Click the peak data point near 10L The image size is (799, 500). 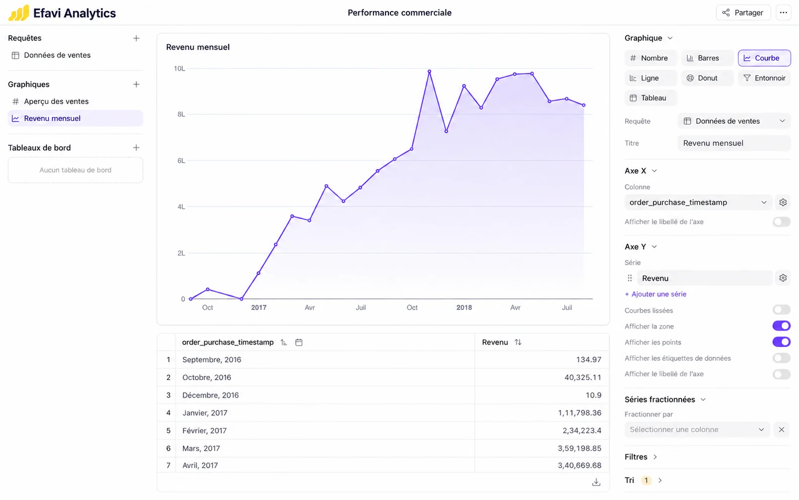coord(429,72)
